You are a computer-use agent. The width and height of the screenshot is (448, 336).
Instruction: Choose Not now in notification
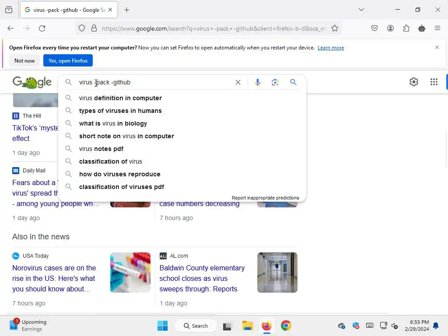(x=24, y=60)
